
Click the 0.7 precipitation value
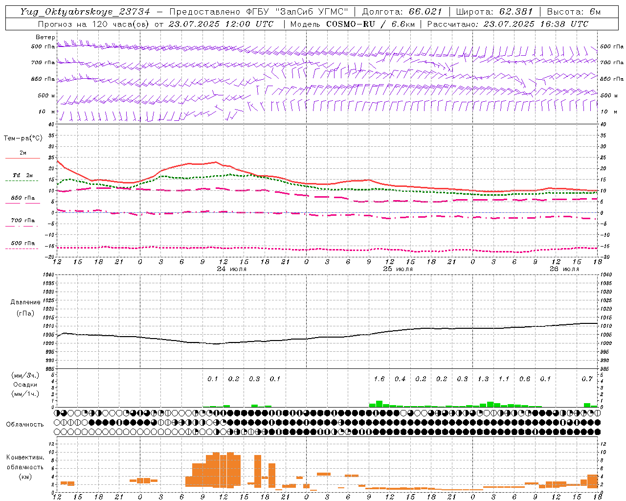pos(587,379)
